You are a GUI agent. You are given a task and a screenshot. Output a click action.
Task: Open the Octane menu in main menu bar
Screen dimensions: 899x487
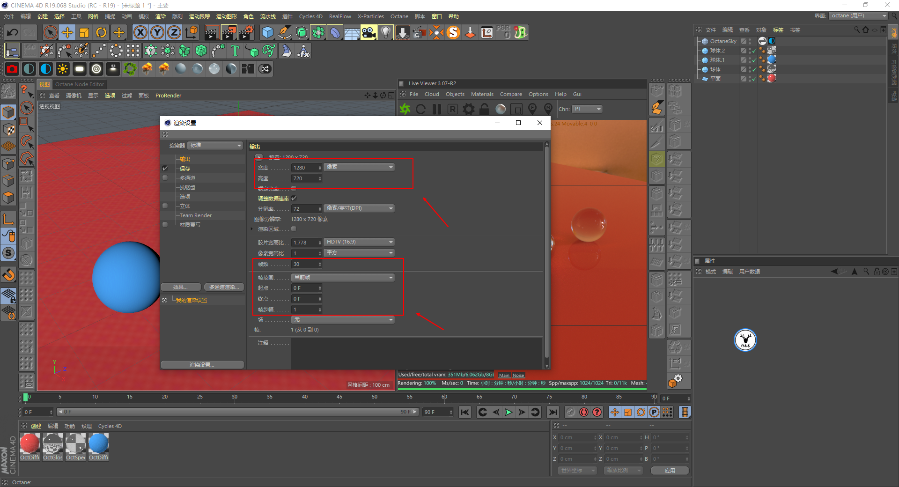(x=399, y=16)
